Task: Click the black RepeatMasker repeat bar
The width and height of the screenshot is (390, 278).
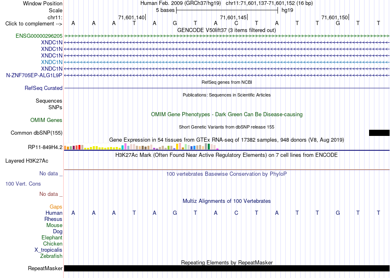Action: coord(227,268)
